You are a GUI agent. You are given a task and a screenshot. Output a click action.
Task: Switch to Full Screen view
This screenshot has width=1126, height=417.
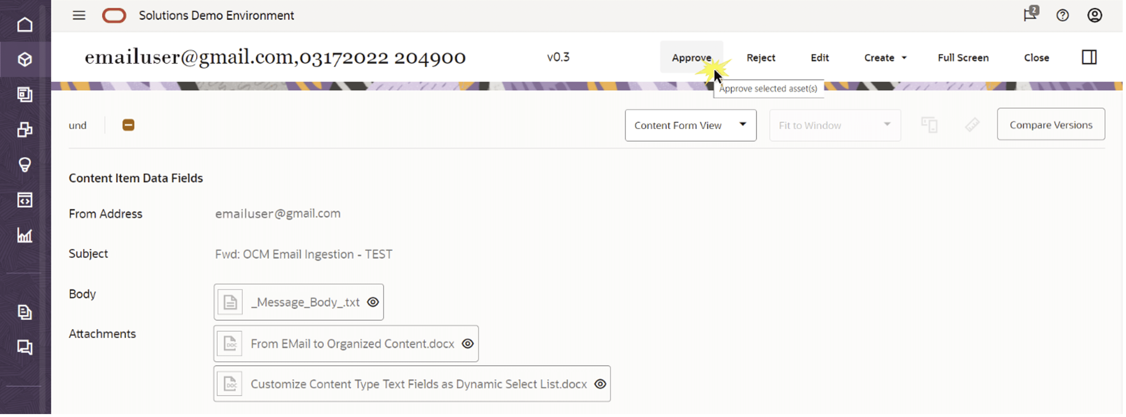click(x=963, y=58)
